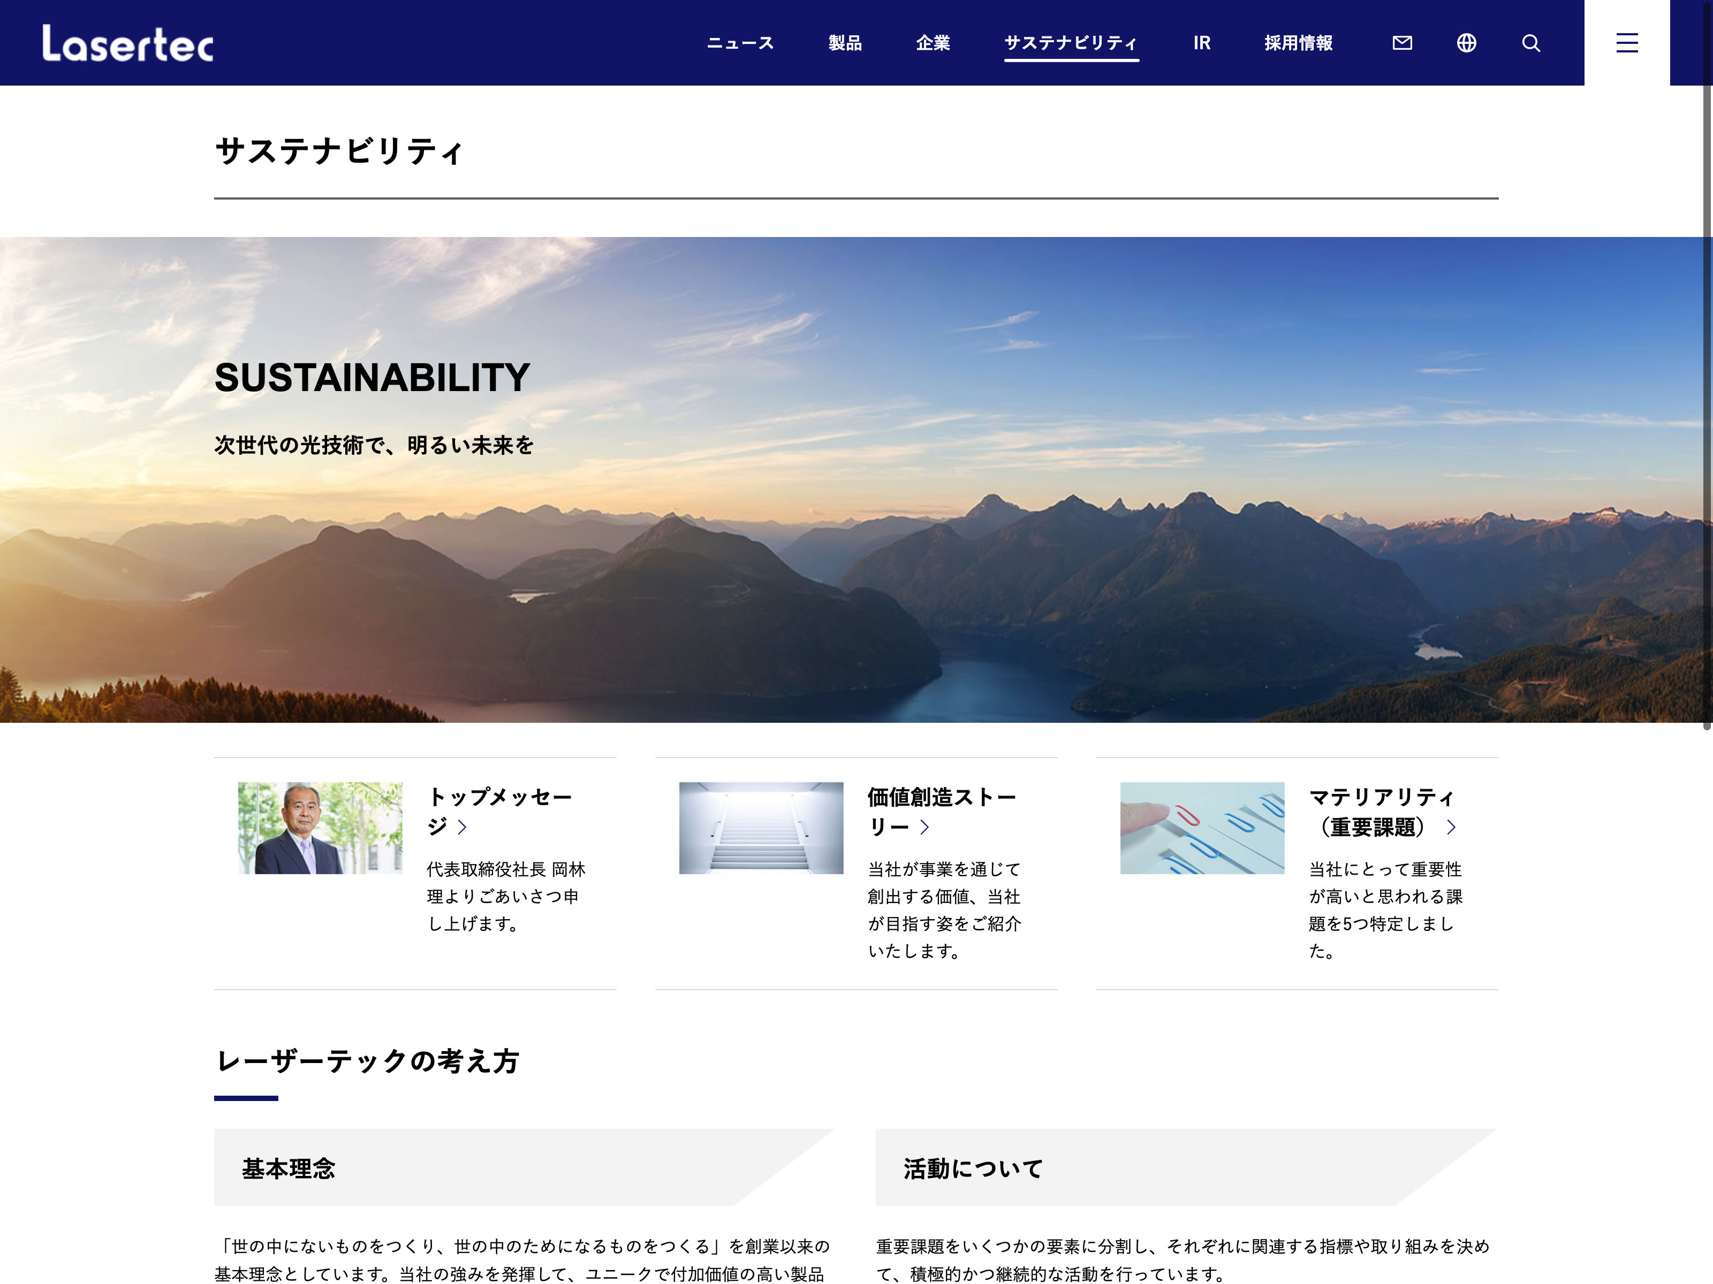1713x1284 pixels.
Task: Select the 企業 navigation item
Action: click(x=933, y=43)
